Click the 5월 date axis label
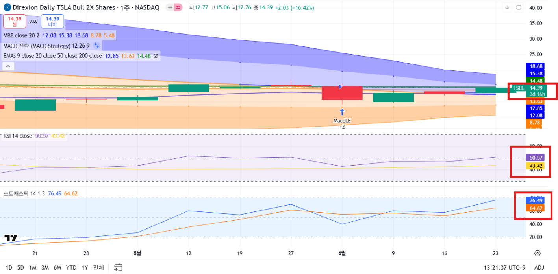 [137, 253]
